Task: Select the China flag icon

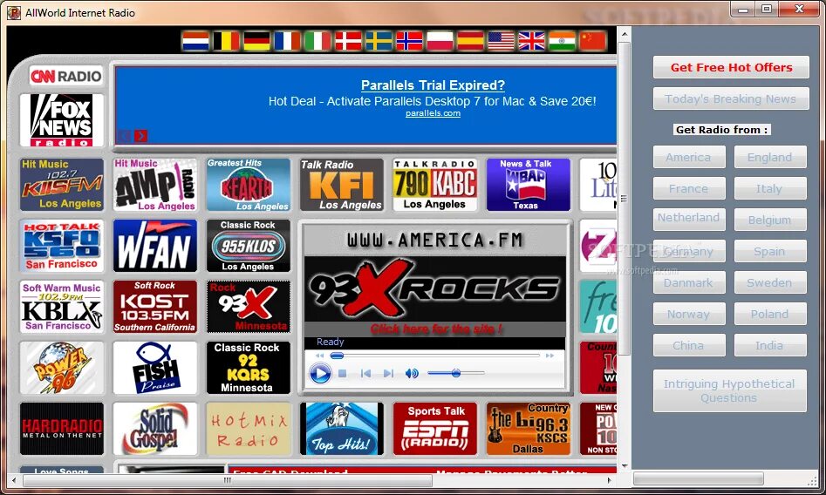Action: coord(592,41)
